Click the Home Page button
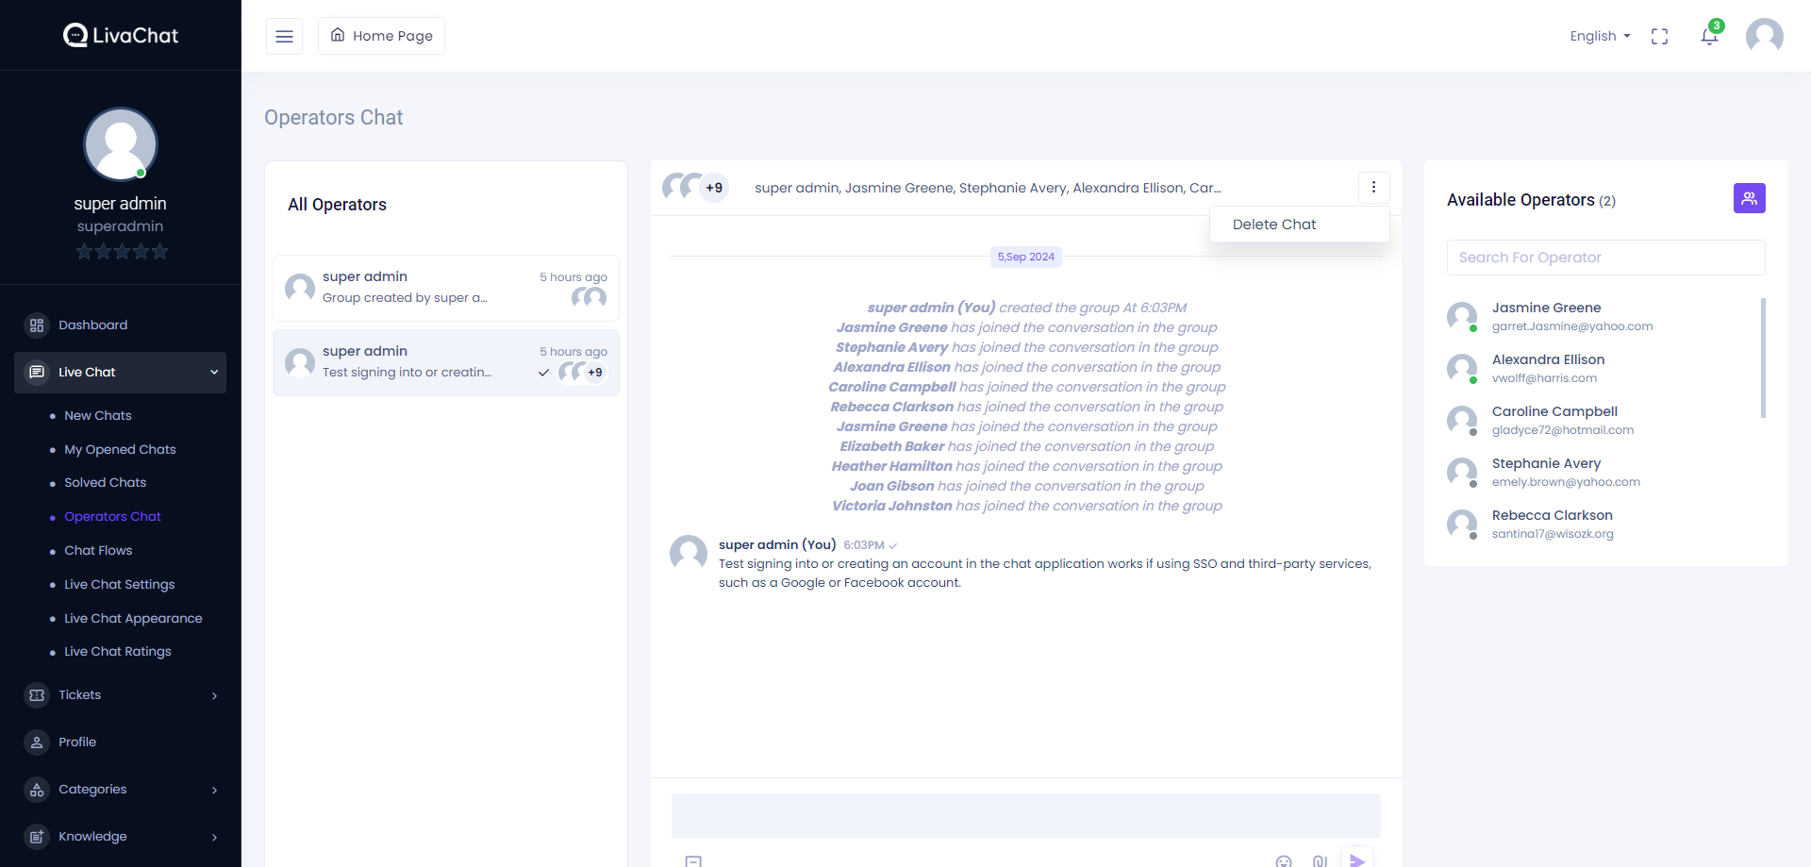The image size is (1811, 867). pos(381,36)
